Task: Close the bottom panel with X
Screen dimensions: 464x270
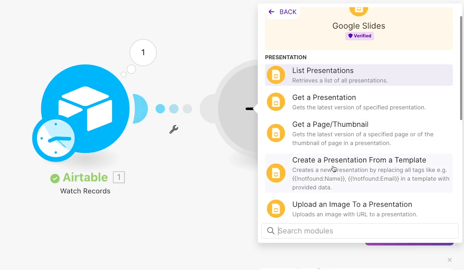Action: (450, 260)
